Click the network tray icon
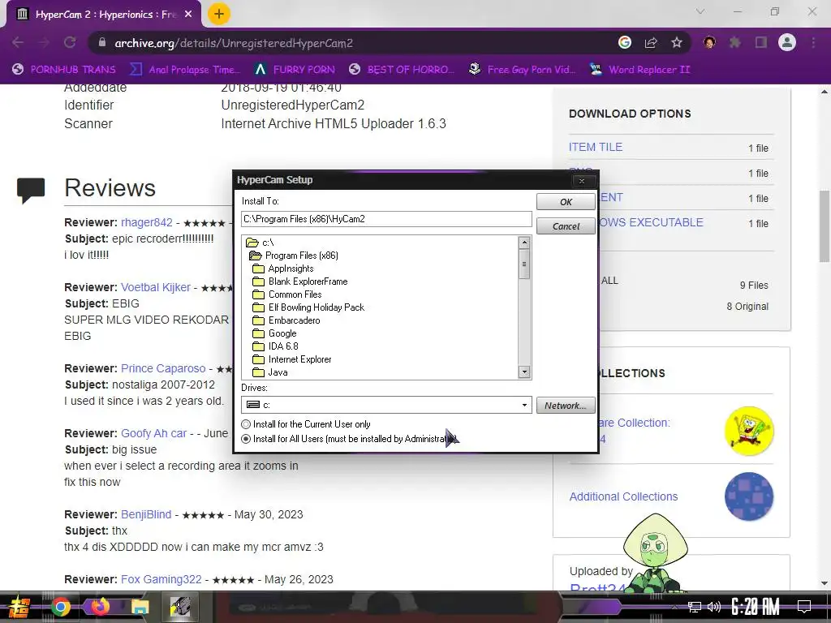The height and width of the screenshot is (623, 831). click(x=694, y=607)
